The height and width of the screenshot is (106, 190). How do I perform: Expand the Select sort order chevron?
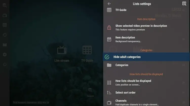point(183,93)
